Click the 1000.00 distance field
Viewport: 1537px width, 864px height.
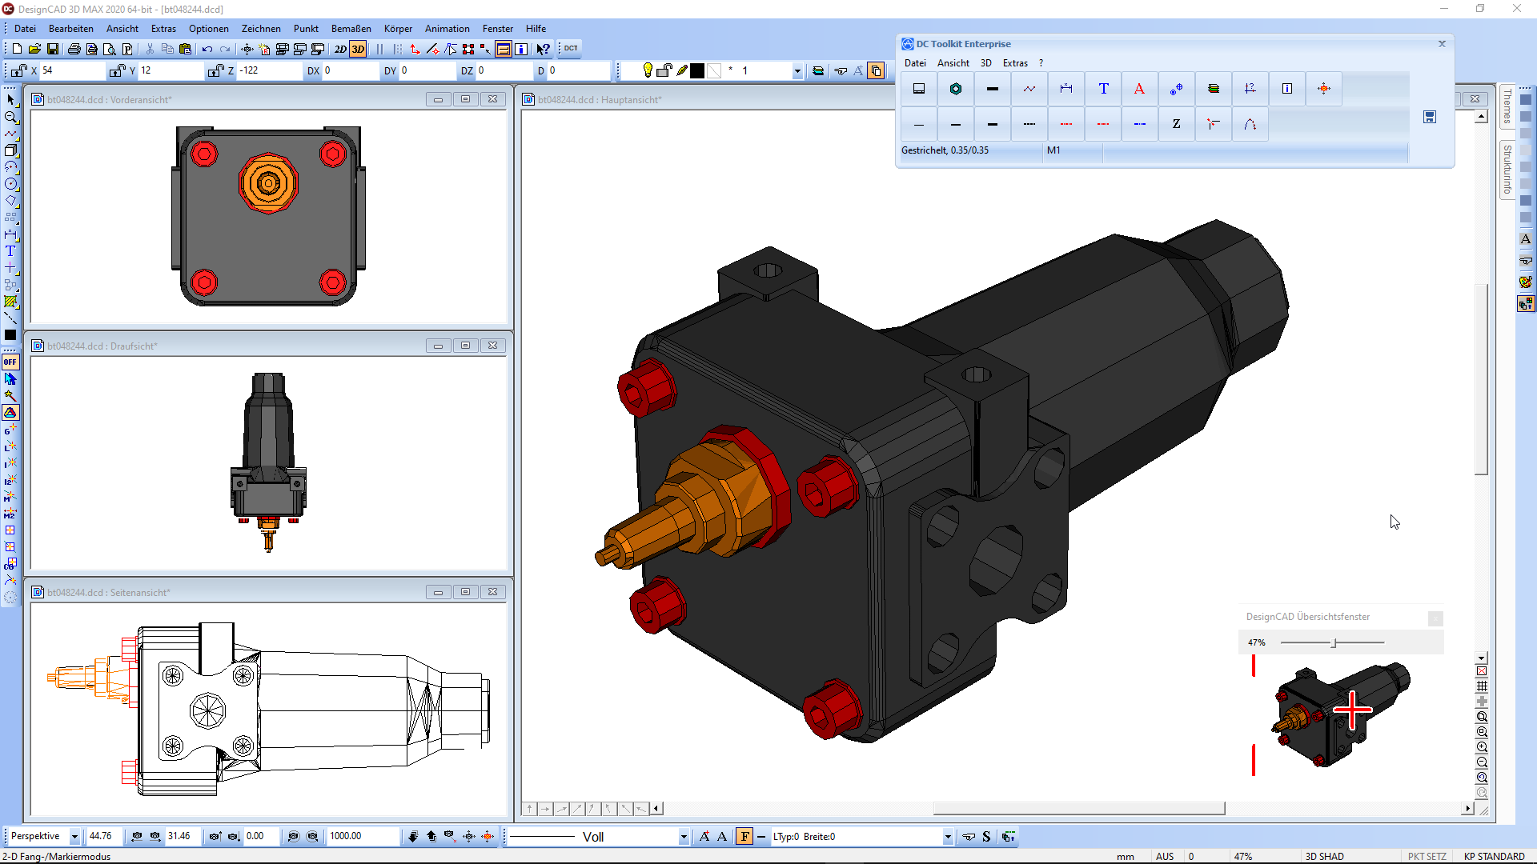[x=363, y=836]
